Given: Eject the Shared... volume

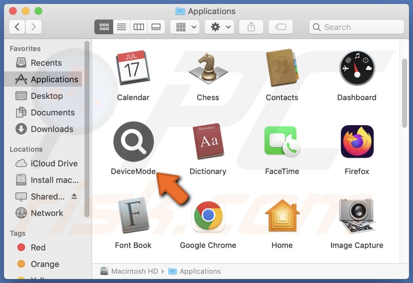Looking at the screenshot, I should [74, 196].
